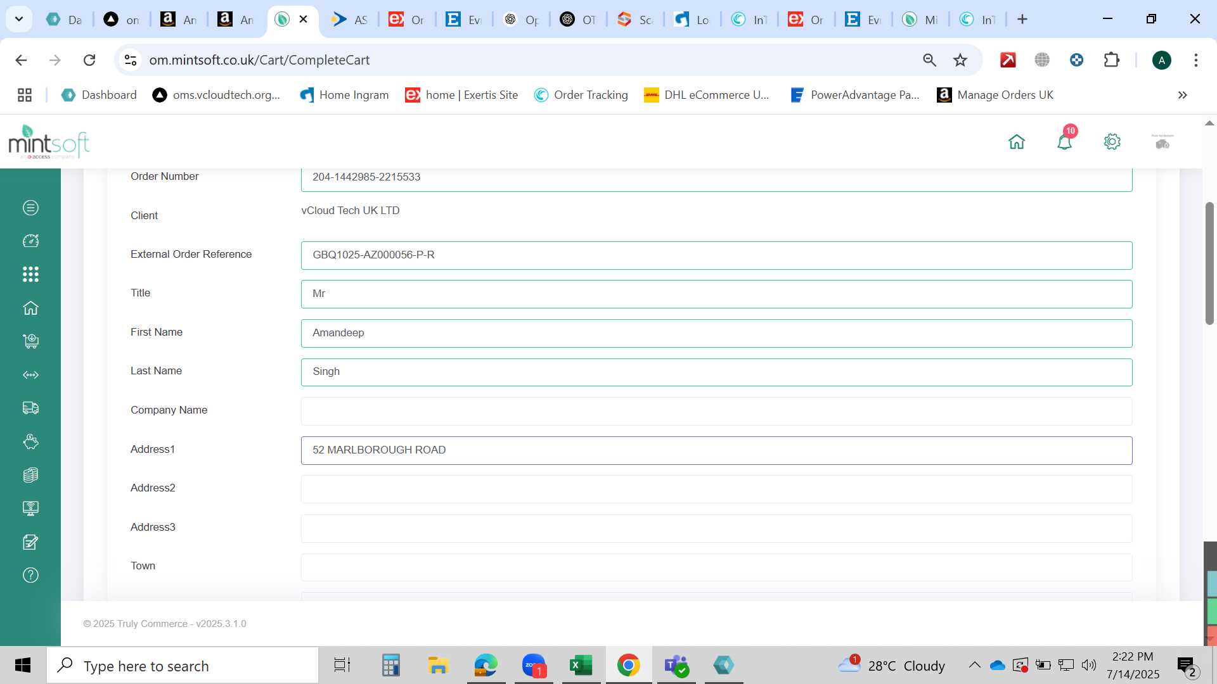Viewport: 1217px width, 684px height.
Task: Switch to the AS browser tab
Action: (x=350, y=20)
